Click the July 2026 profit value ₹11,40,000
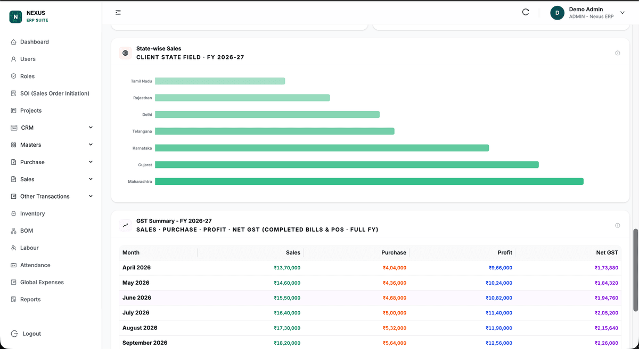639x349 pixels. [499, 313]
